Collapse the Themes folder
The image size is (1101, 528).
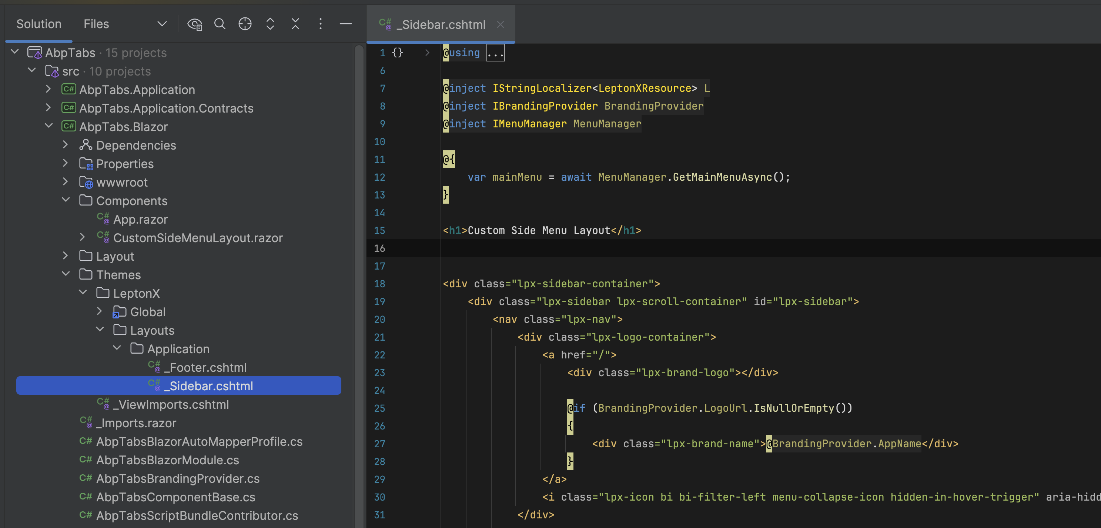pos(66,274)
